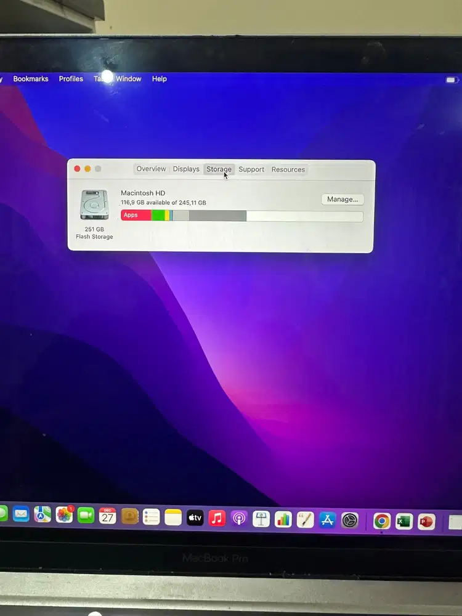
Task: Open the Music app in Dock
Action: [217, 518]
